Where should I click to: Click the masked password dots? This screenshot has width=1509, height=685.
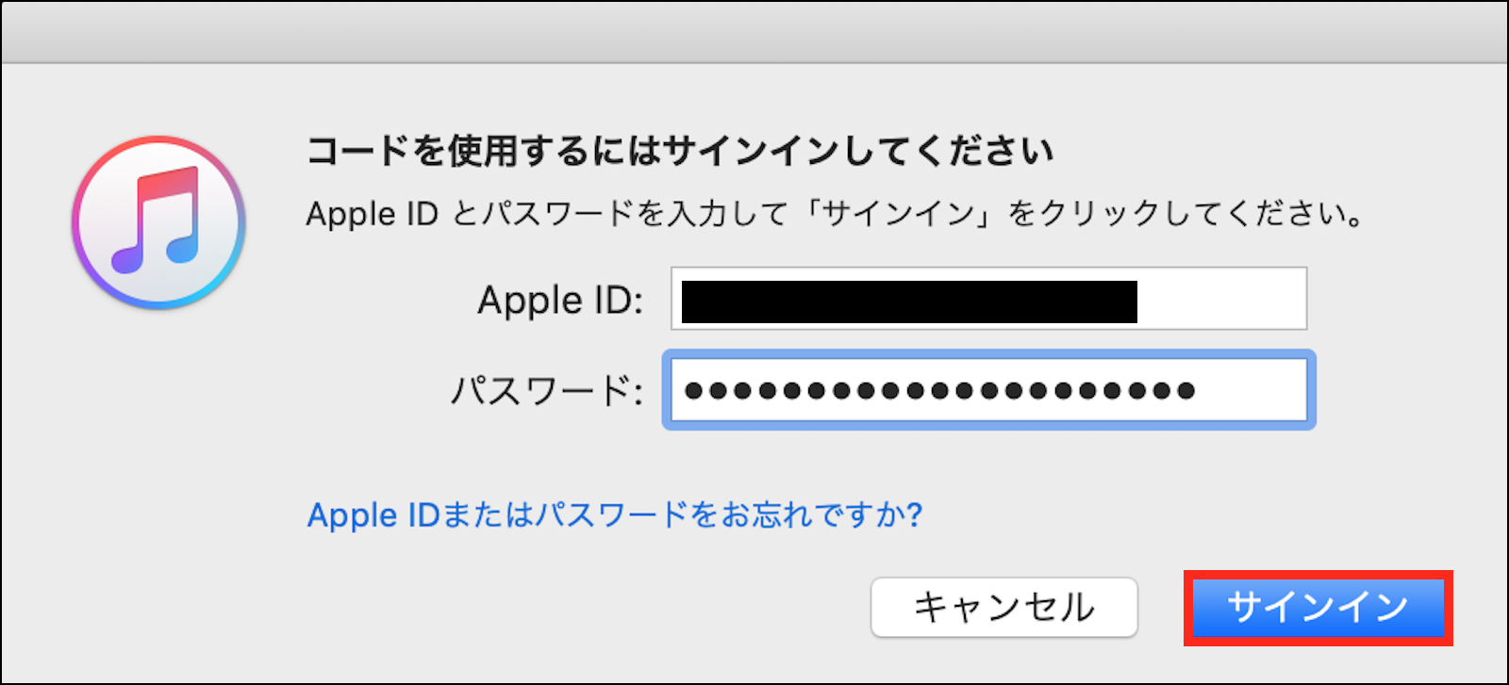tap(939, 390)
